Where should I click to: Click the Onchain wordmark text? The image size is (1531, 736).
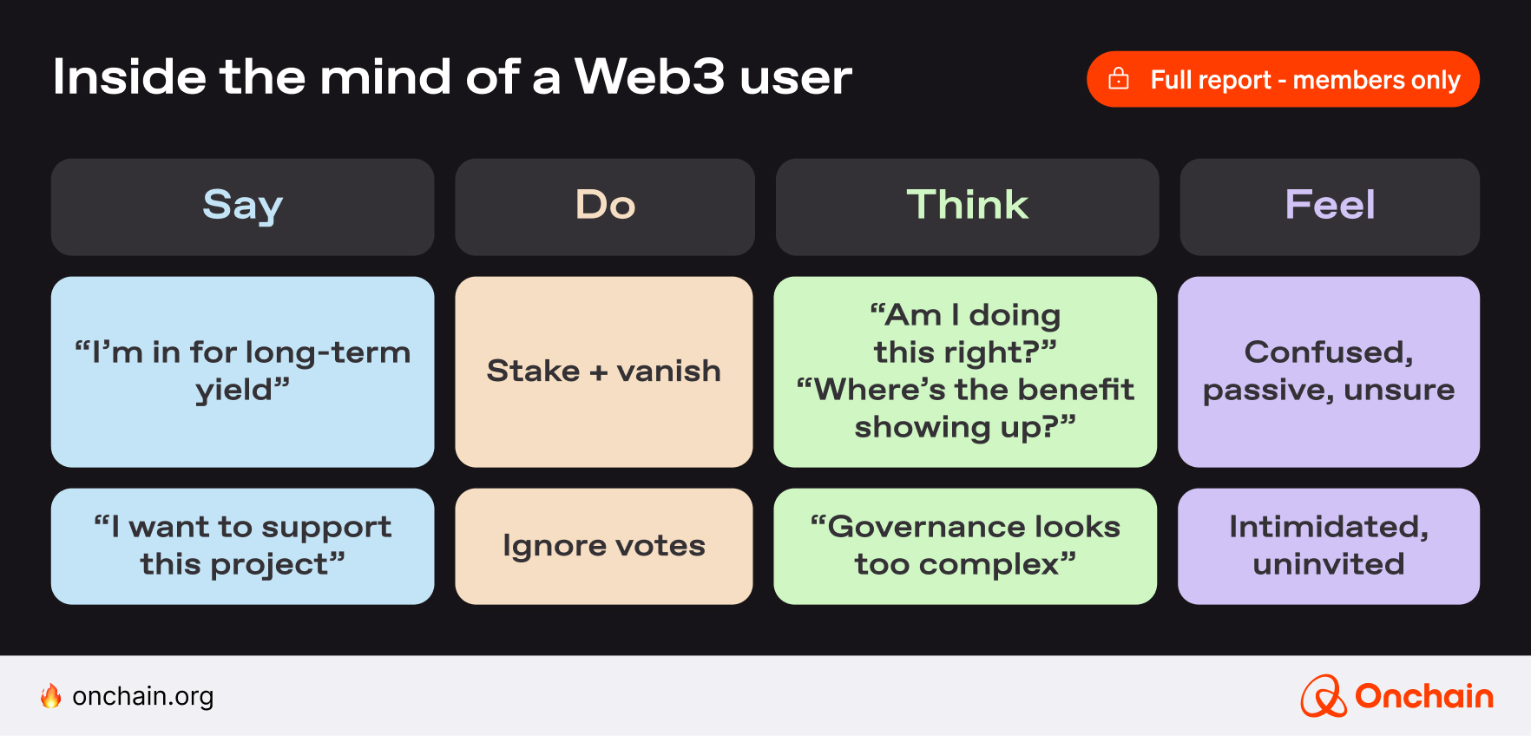(x=1423, y=696)
